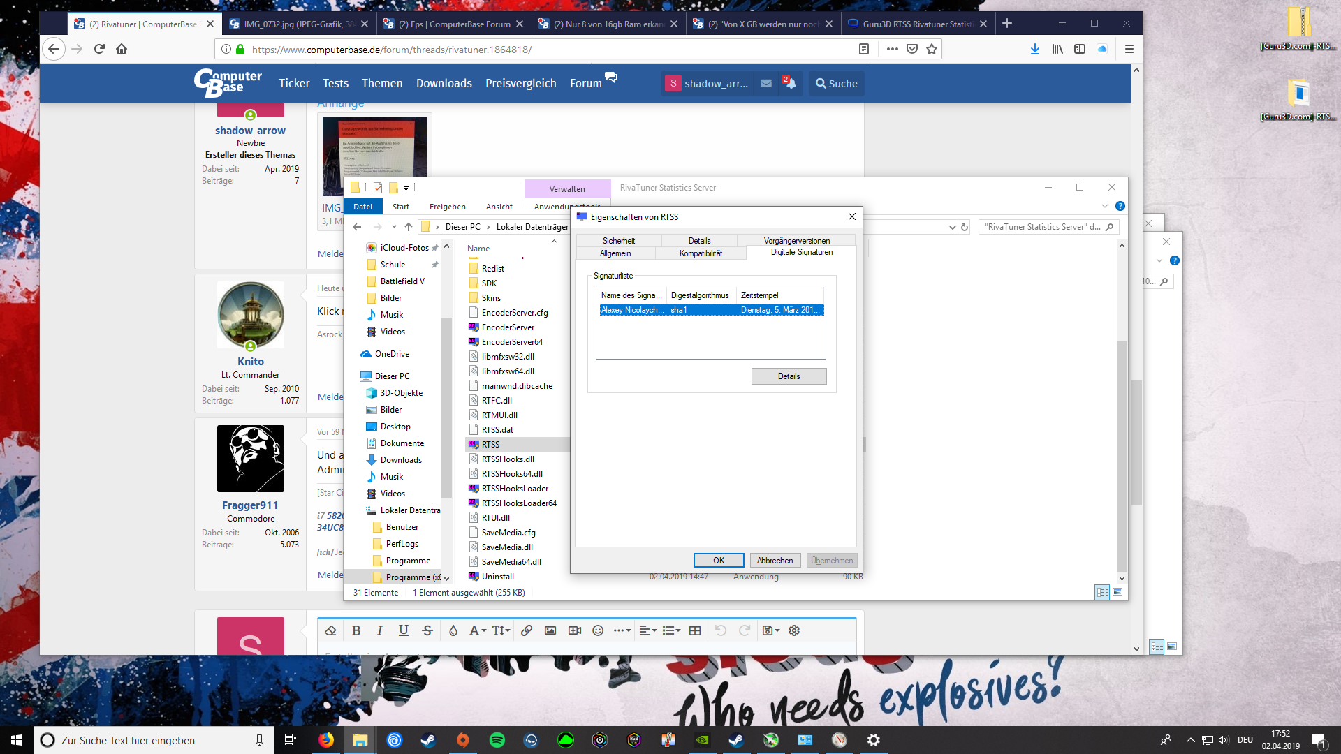1341x754 pixels.
Task: Open the smiley emoji picker
Action: [x=598, y=630]
